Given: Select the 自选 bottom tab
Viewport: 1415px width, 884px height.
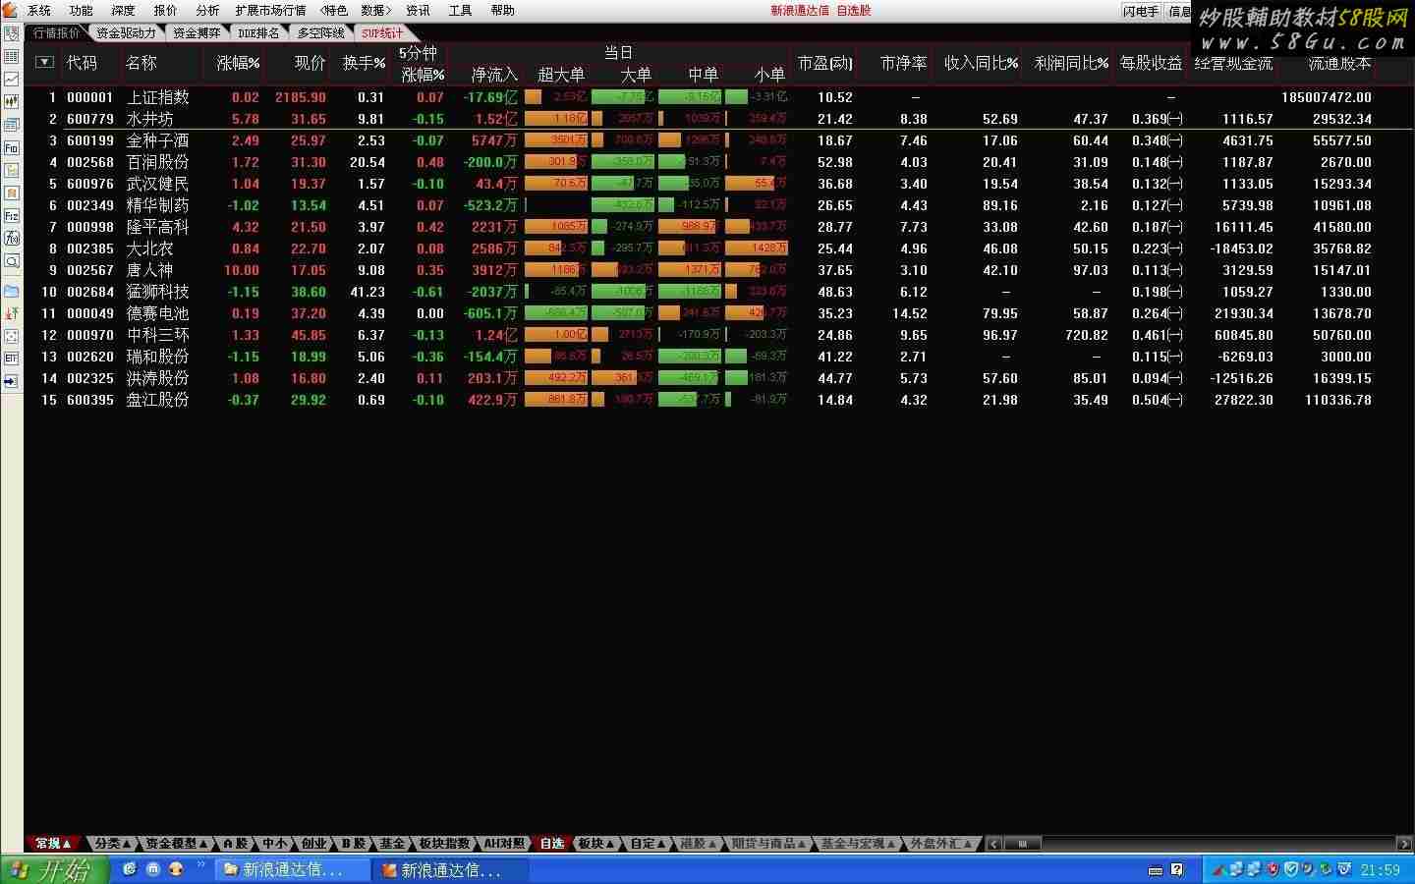Looking at the screenshot, I should tap(552, 844).
